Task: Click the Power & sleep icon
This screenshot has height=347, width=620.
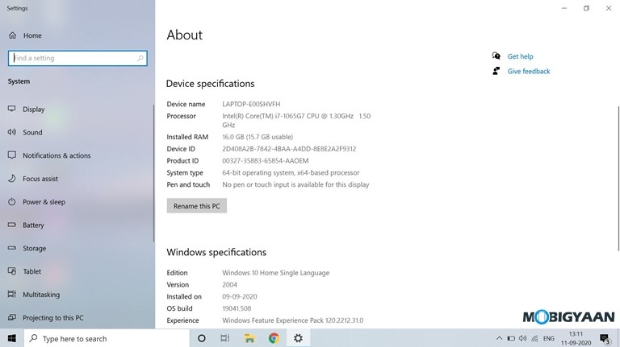Action: coord(12,201)
